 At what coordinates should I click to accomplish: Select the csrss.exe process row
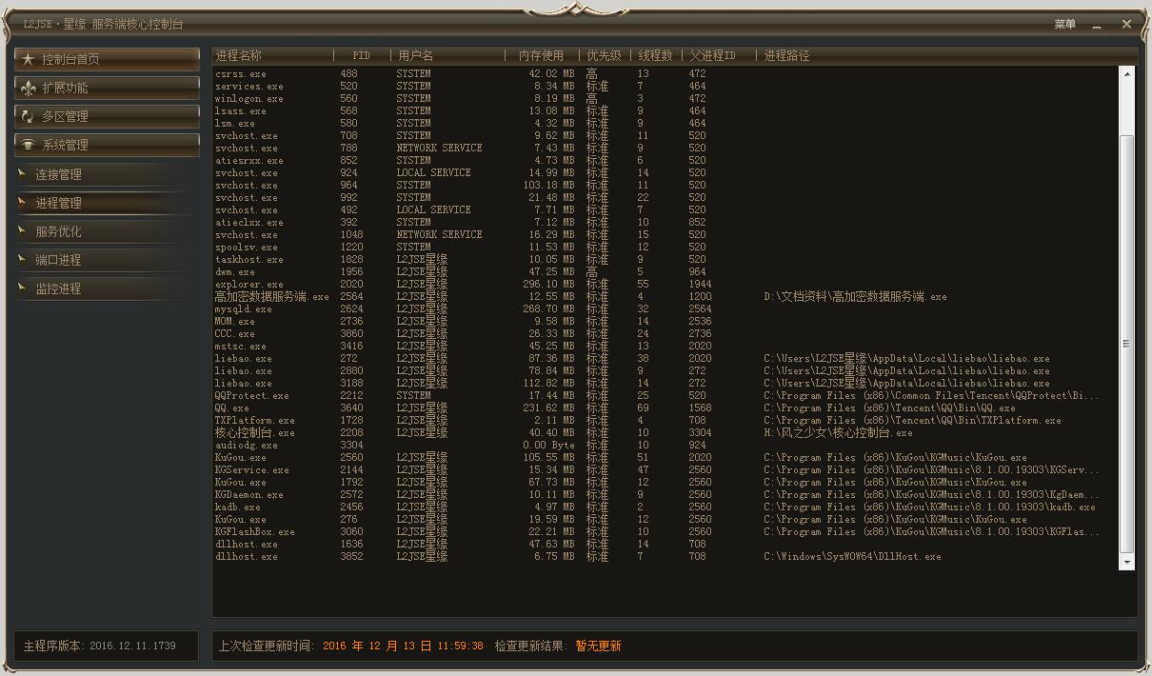tap(664, 73)
